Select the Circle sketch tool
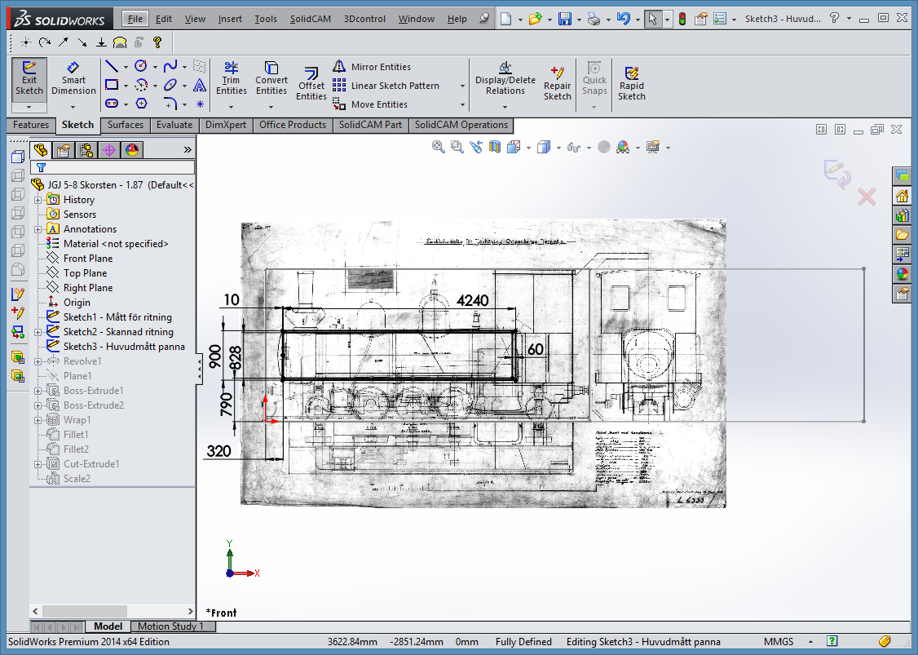 (x=140, y=66)
